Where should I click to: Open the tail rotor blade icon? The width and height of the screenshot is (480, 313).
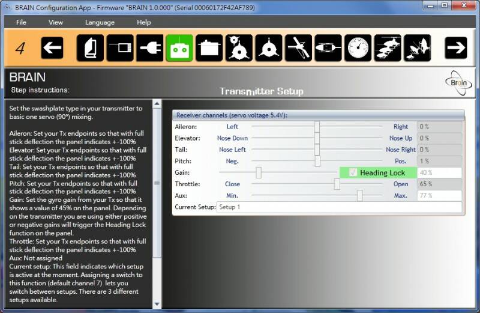click(x=298, y=48)
